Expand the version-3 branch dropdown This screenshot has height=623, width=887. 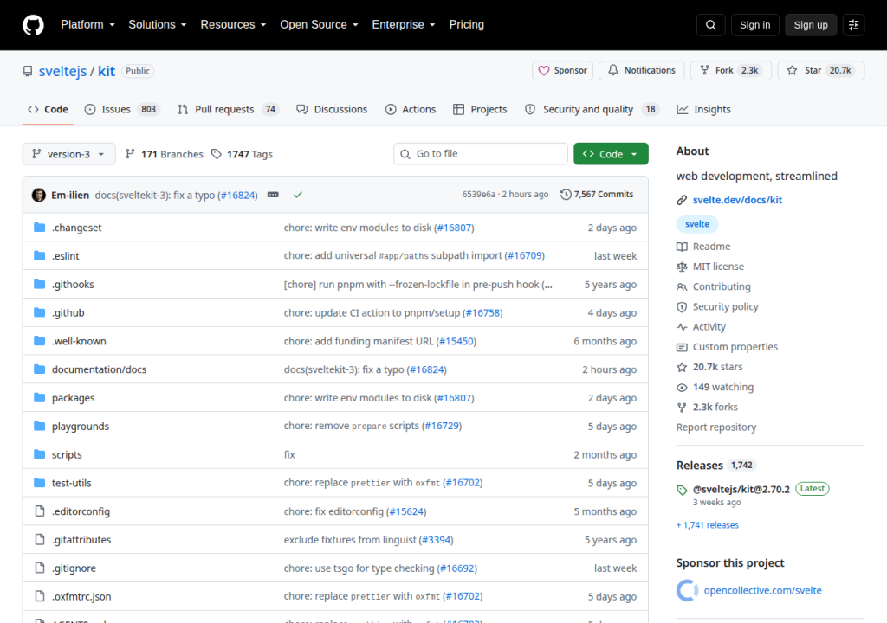coord(68,154)
